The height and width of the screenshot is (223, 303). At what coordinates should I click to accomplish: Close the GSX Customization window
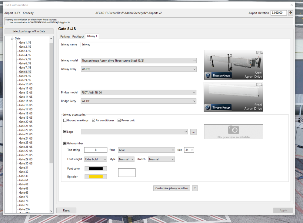coord(292,5)
